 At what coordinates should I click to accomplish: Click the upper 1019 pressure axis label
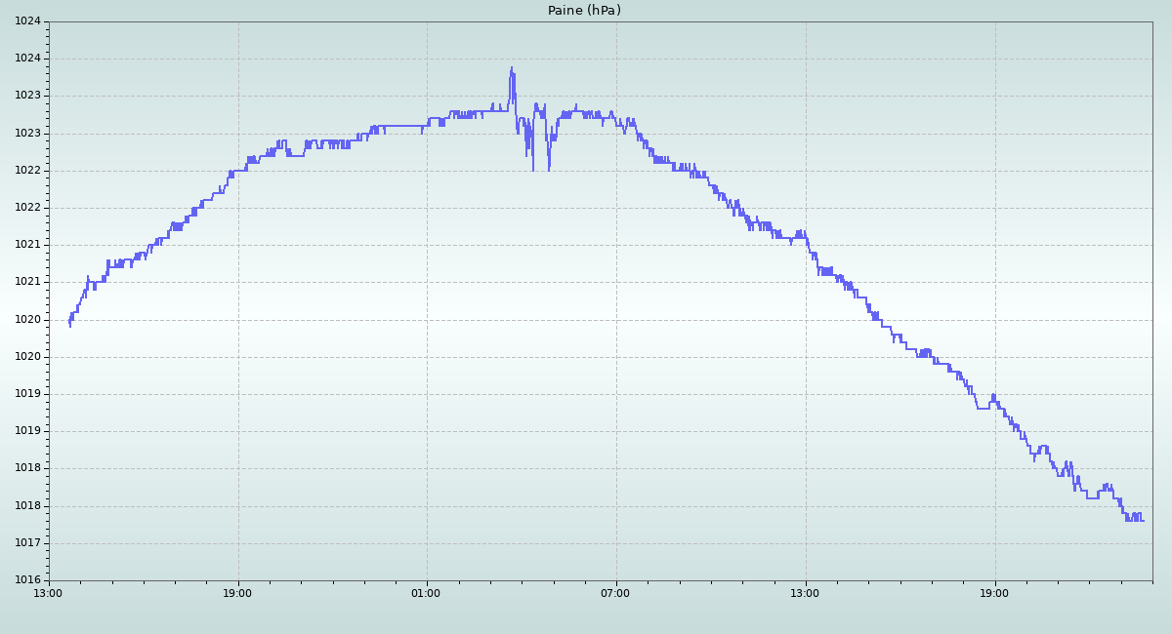[x=27, y=394]
